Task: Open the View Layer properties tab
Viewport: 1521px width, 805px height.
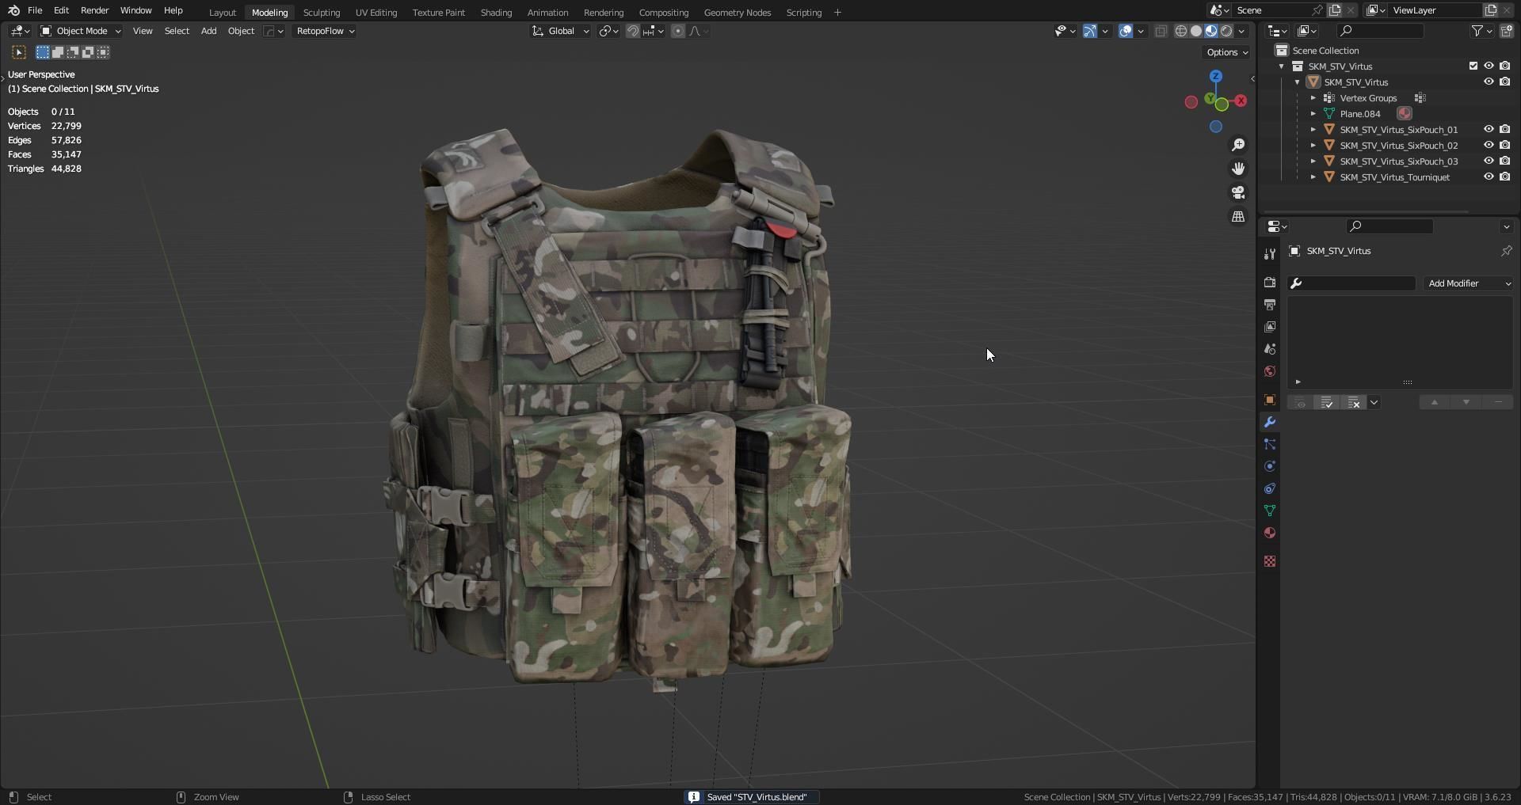Action: click(1270, 327)
